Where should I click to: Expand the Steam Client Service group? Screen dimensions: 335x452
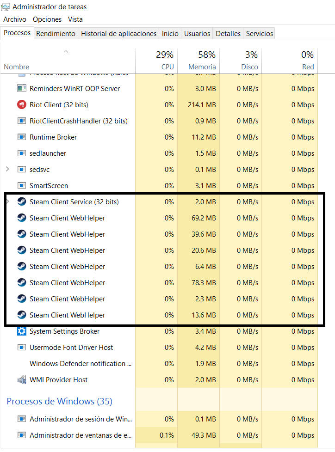tap(8, 202)
